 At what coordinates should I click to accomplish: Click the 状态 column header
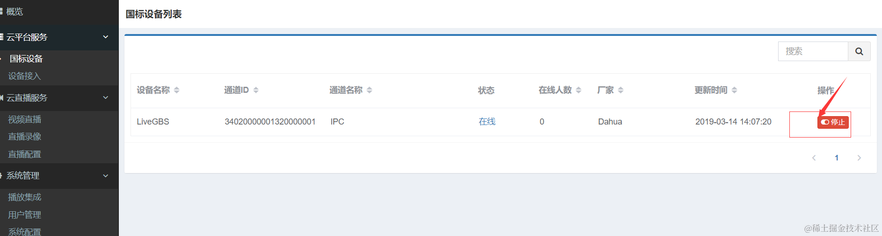point(486,90)
